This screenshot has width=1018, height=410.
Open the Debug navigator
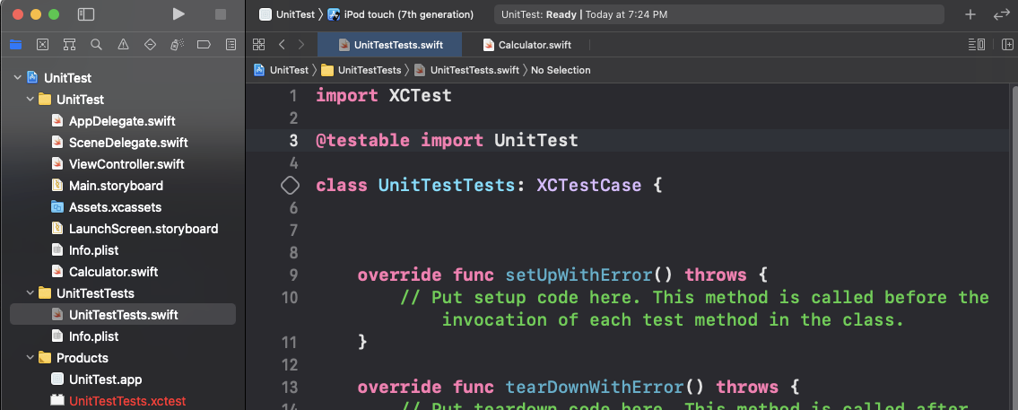pyautogui.click(x=177, y=45)
